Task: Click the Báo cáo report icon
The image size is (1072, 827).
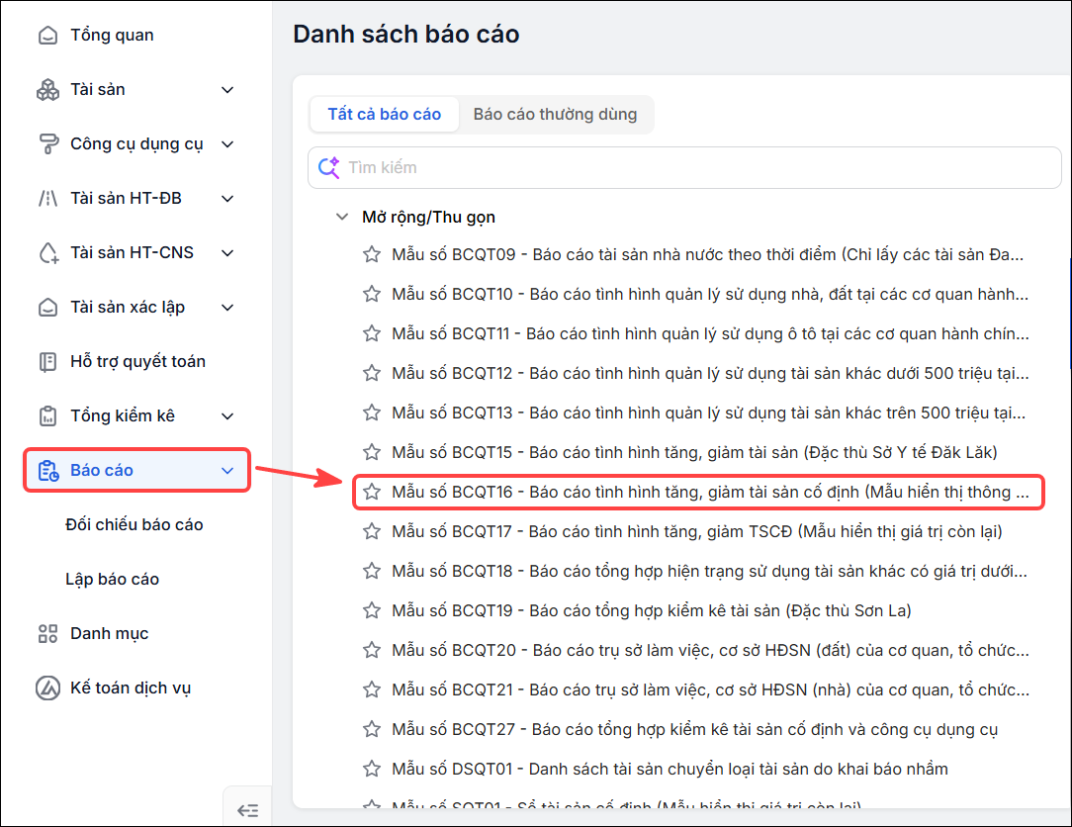Action: [47, 471]
